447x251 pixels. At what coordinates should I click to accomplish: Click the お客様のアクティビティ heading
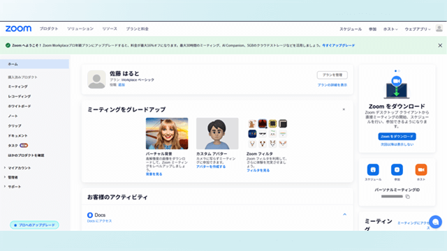[x=117, y=197]
